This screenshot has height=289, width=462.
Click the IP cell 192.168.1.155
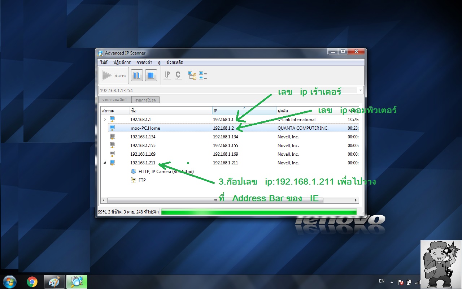click(x=226, y=146)
